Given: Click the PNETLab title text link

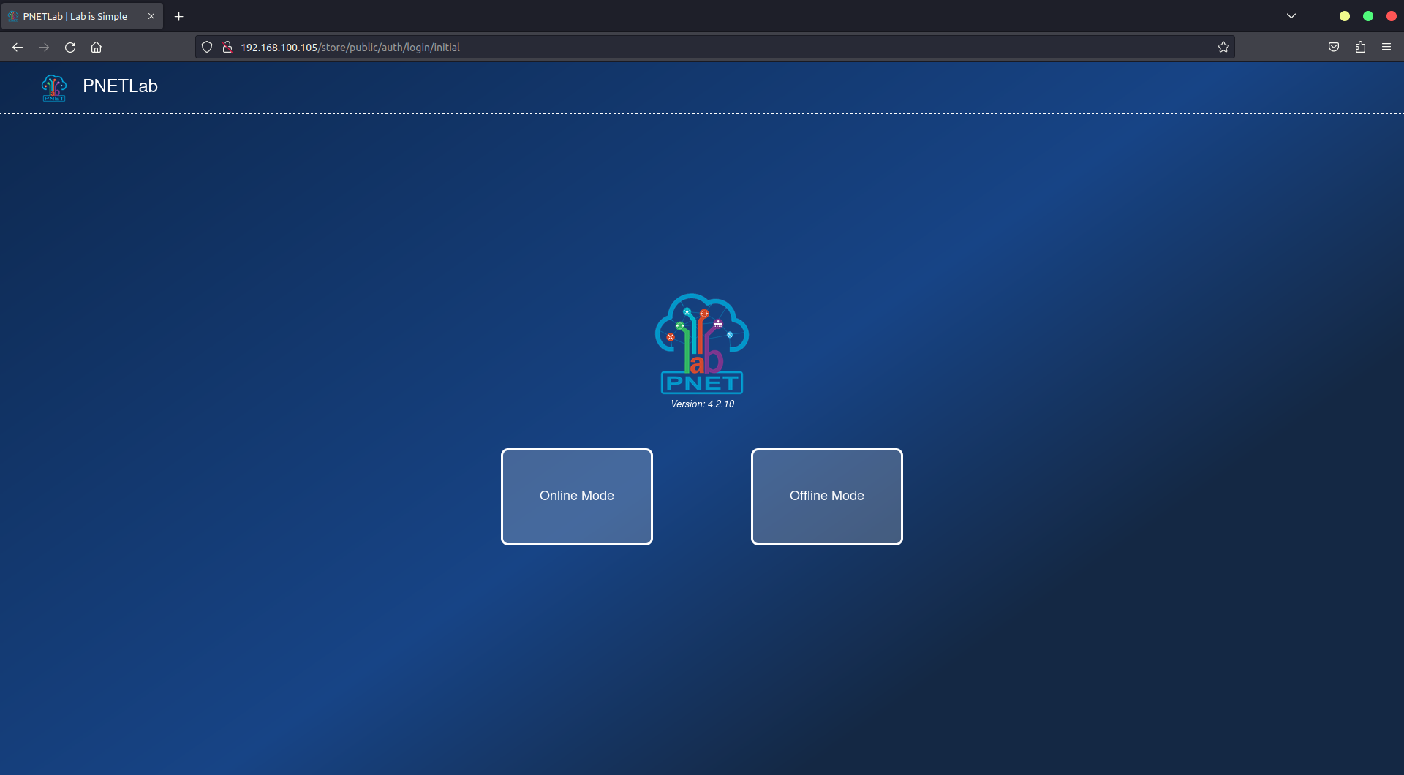Looking at the screenshot, I should (x=120, y=86).
